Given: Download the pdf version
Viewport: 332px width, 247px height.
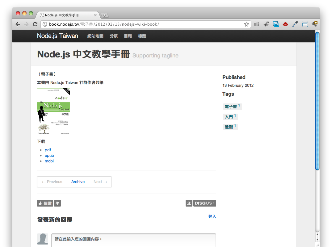Looking at the screenshot, I should coord(48,150).
